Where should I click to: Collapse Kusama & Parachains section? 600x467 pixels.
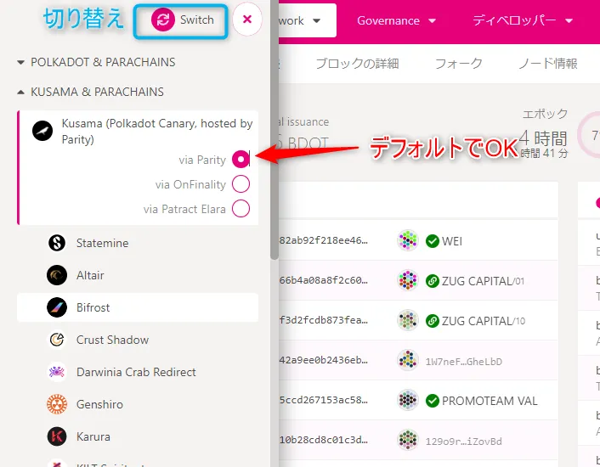coord(90,92)
